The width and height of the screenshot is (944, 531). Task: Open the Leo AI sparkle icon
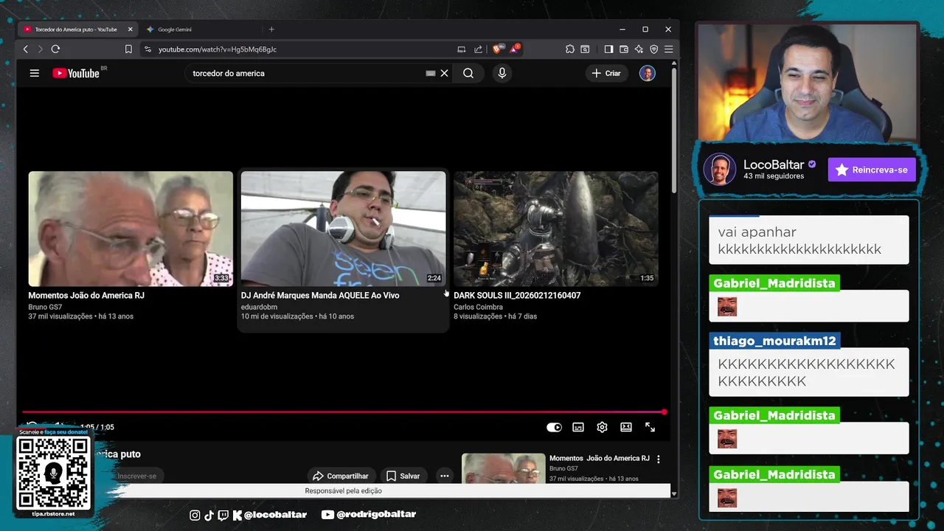coord(639,49)
